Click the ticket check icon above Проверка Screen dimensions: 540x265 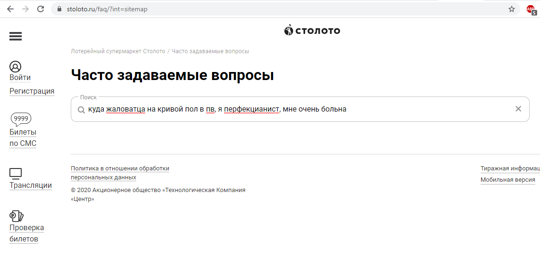pos(16,216)
